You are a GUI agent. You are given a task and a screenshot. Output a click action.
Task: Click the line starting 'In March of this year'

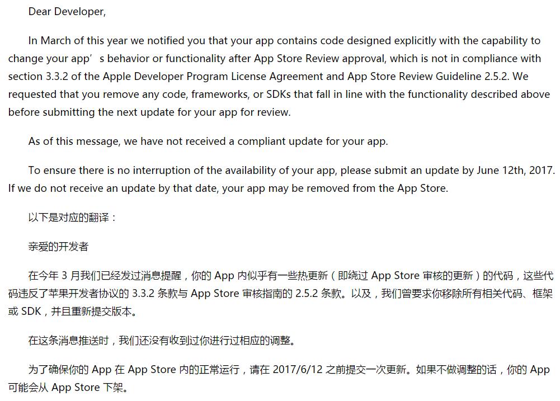(x=284, y=41)
